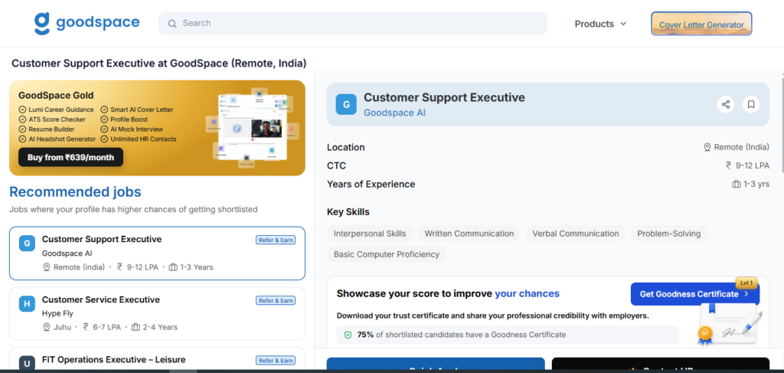Screen dimensions: 784x373
Task: Click Refer & Earn on Customer Service Executive
Action: tap(276, 300)
